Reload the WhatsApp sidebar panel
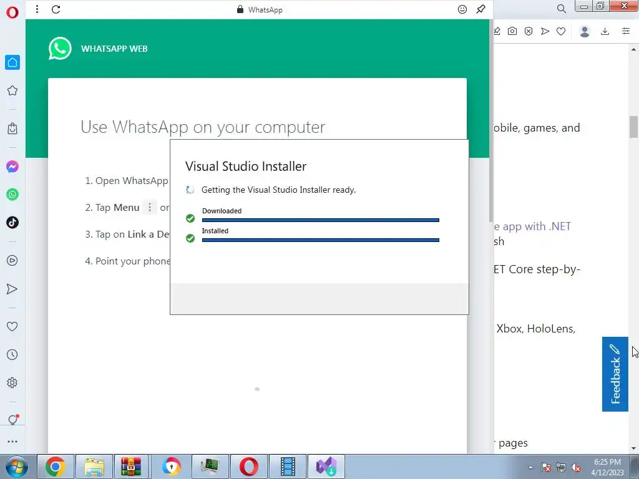 point(56,9)
